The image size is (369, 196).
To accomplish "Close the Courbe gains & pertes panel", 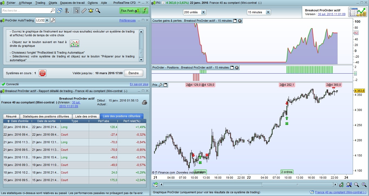I will (240, 21).
